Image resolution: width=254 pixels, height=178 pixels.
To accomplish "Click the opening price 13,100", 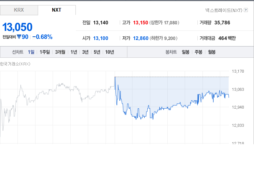I will pyautogui.click(x=101, y=38).
